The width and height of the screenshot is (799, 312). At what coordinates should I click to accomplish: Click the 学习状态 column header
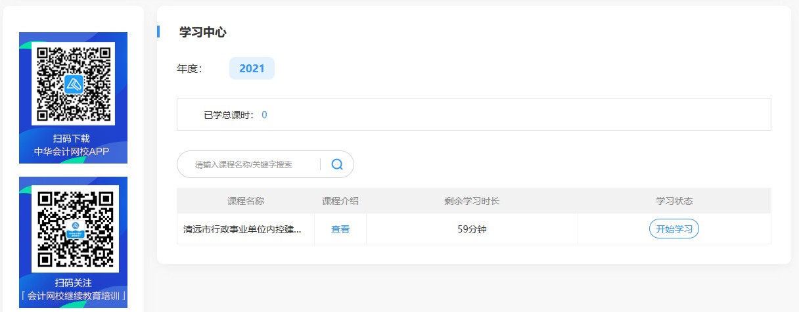click(x=674, y=201)
